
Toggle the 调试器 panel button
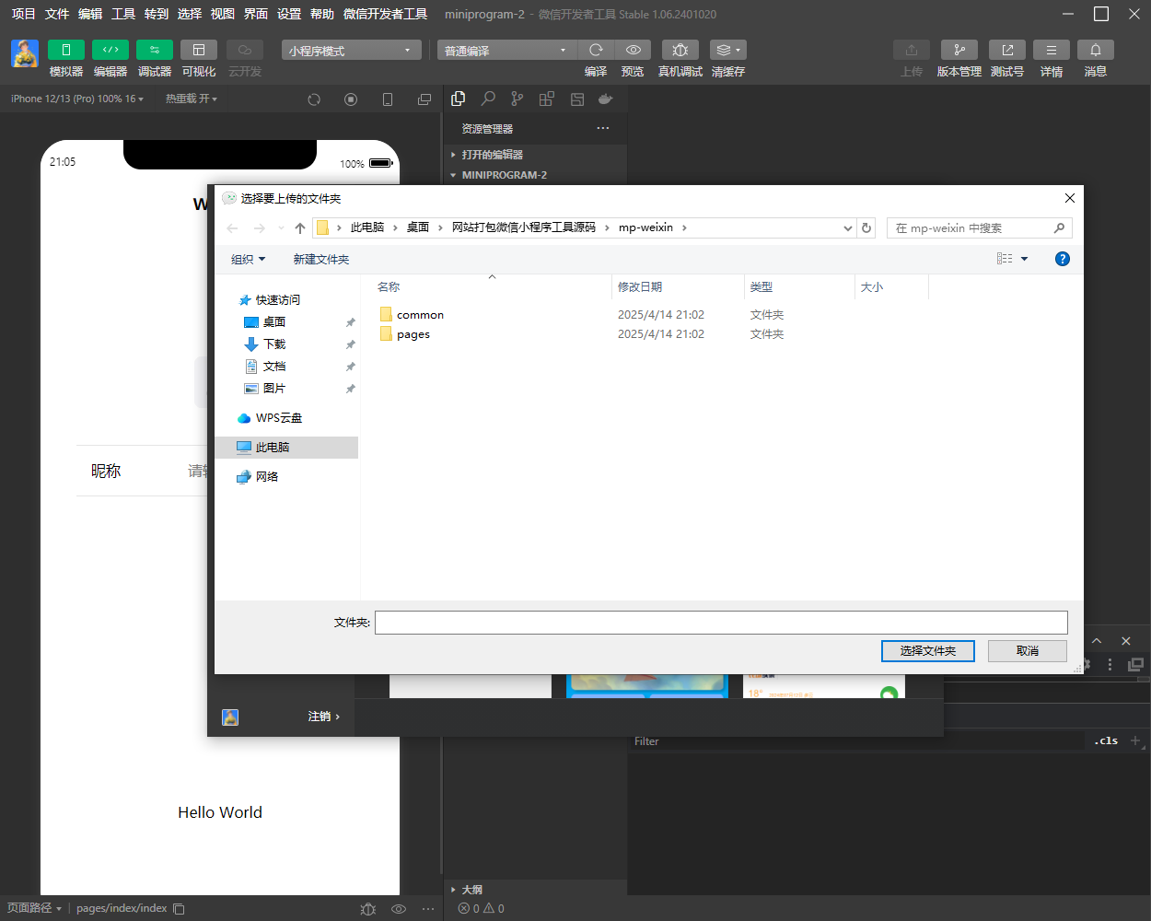[x=155, y=50]
